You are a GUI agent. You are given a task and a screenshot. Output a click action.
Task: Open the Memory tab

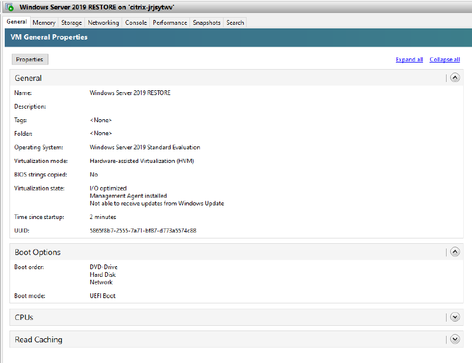pyautogui.click(x=44, y=22)
